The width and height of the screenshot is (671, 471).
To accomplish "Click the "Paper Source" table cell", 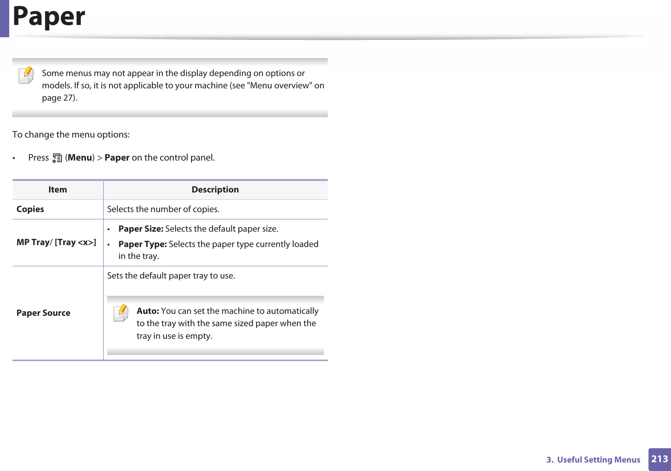I will pyautogui.click(x=58, y=313).
